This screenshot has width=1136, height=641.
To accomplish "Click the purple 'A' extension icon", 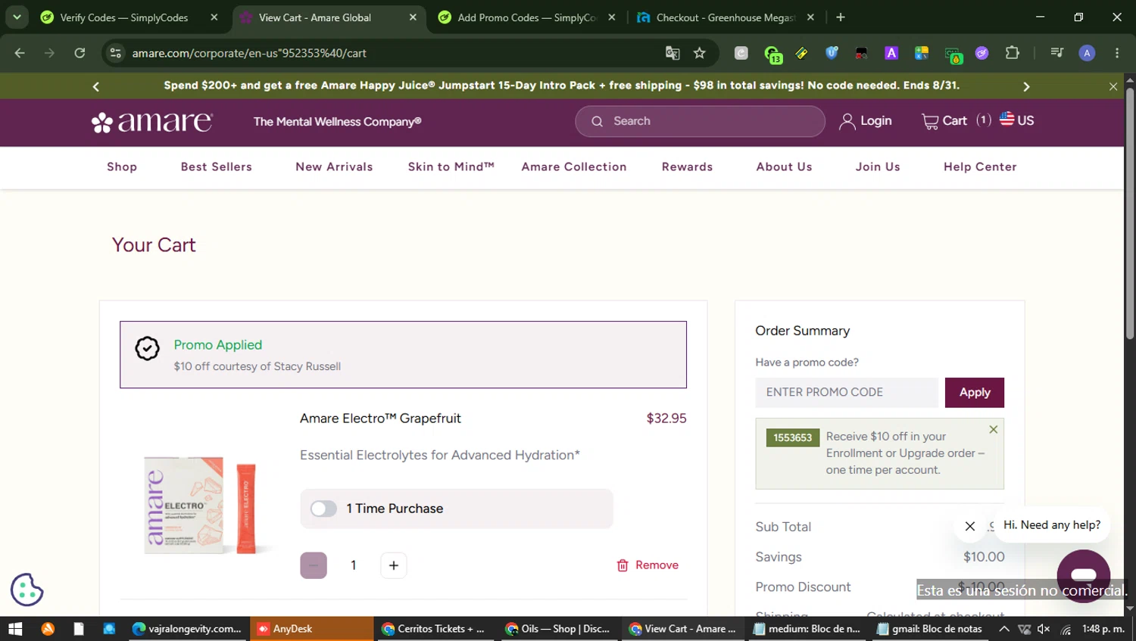I will (x=891, y=53).
